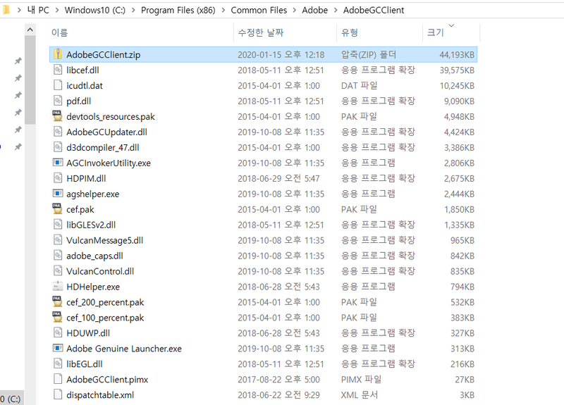Click the VulcanControl.dll file icon

[x=58, y=270]
